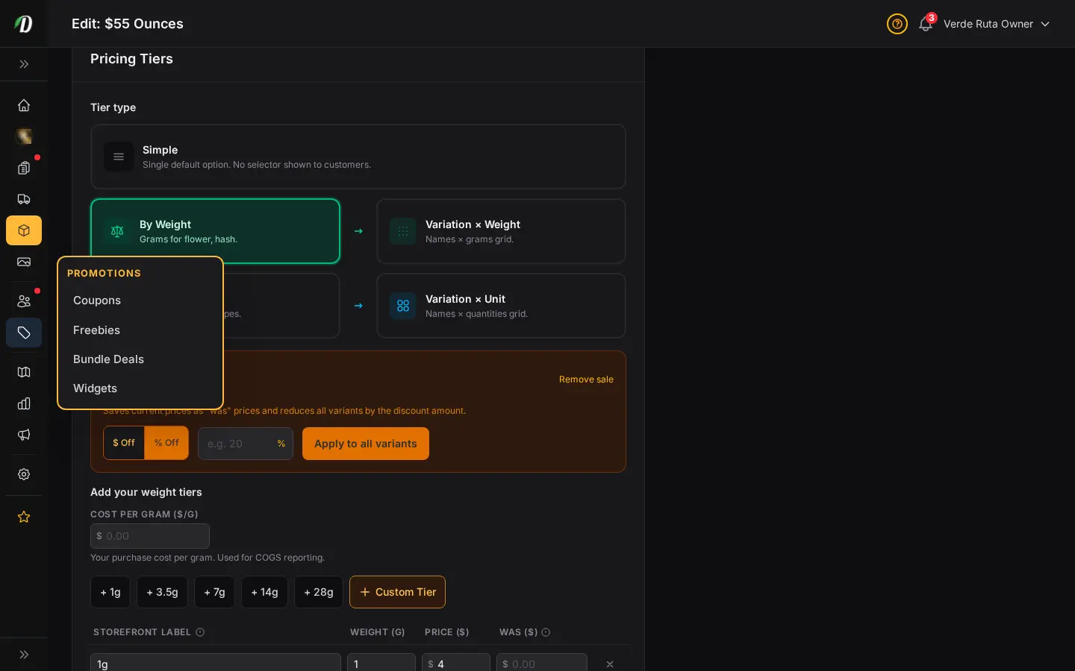Open the analytics bar chart icon
This screenshot has width=1075, height=671.
click(x=24, y=403)
